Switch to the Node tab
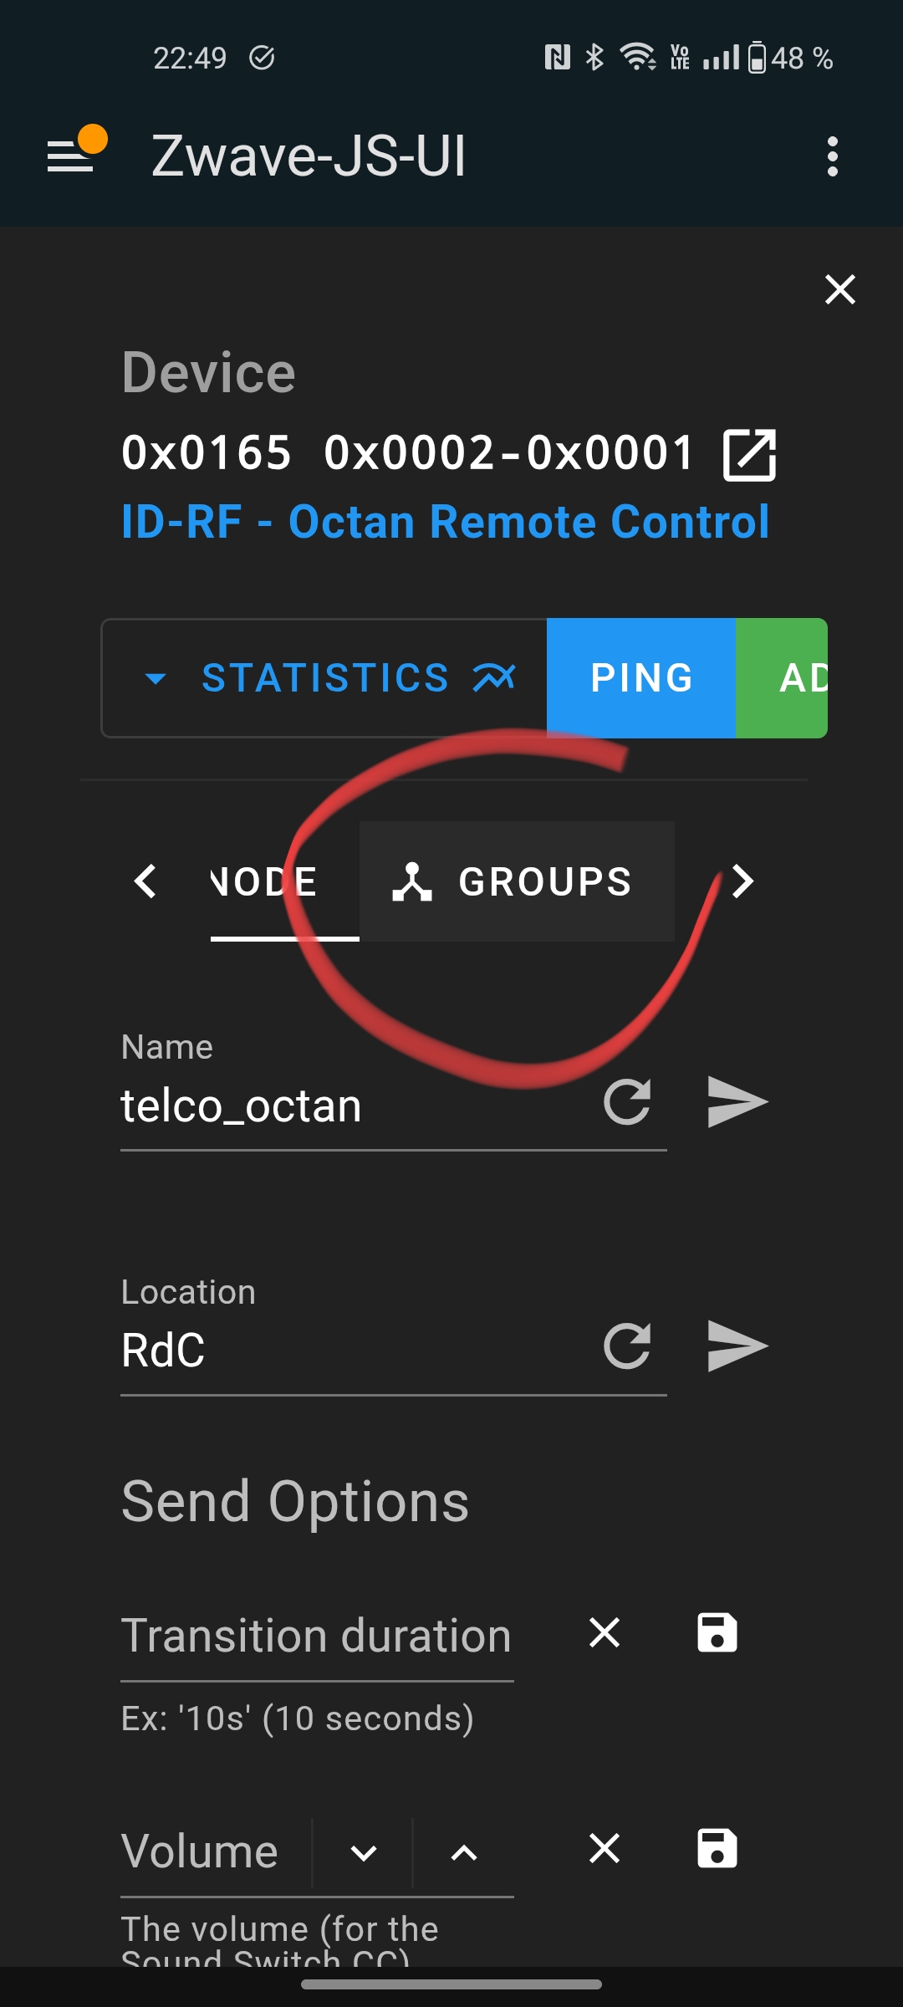The width and height of the screenshot is (903, 2007). click(x=266, y=881)
